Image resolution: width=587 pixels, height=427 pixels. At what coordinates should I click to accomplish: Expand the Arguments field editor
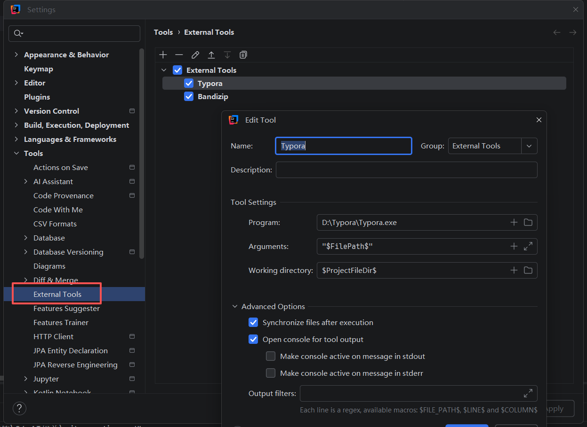coord(528,246)
